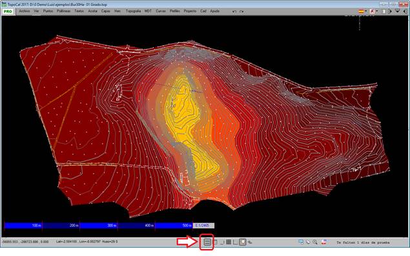Click the small axis icon after shaded-map toggle
The height and width of the screenshot is (256, 410).
point(250,242)
